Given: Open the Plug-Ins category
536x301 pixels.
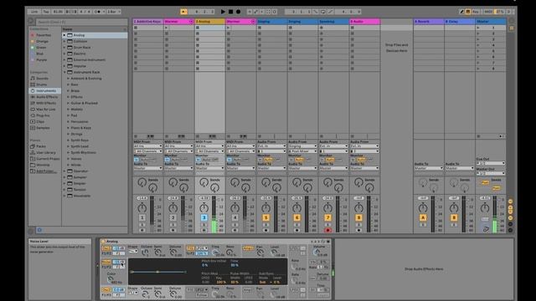Looking at the screenshot, I should coord(43,115).
